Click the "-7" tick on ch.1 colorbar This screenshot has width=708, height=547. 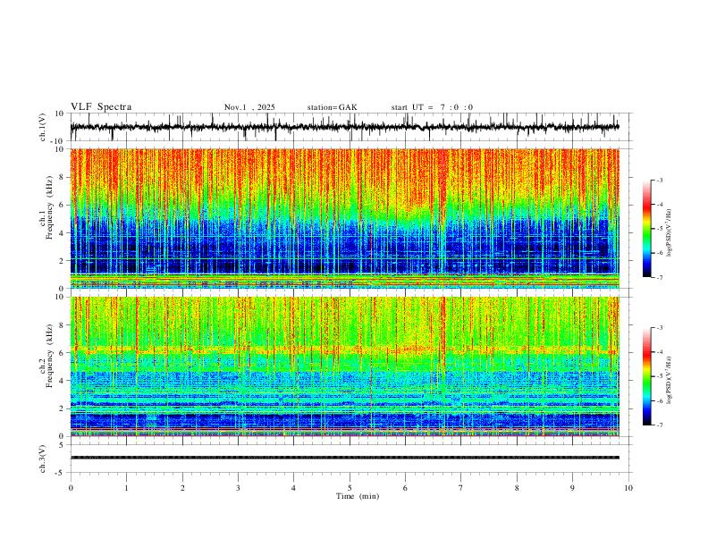point(659,278)
